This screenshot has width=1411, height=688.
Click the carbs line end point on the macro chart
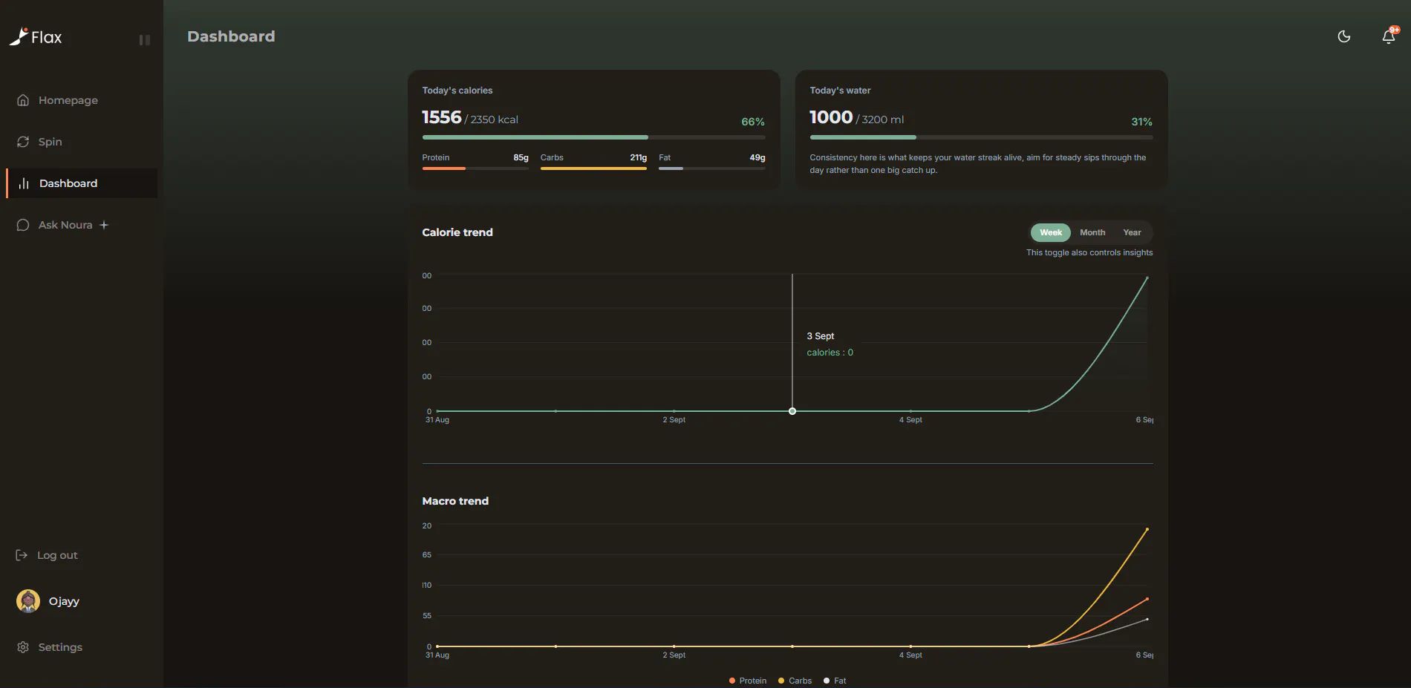tap(1147, 529)
